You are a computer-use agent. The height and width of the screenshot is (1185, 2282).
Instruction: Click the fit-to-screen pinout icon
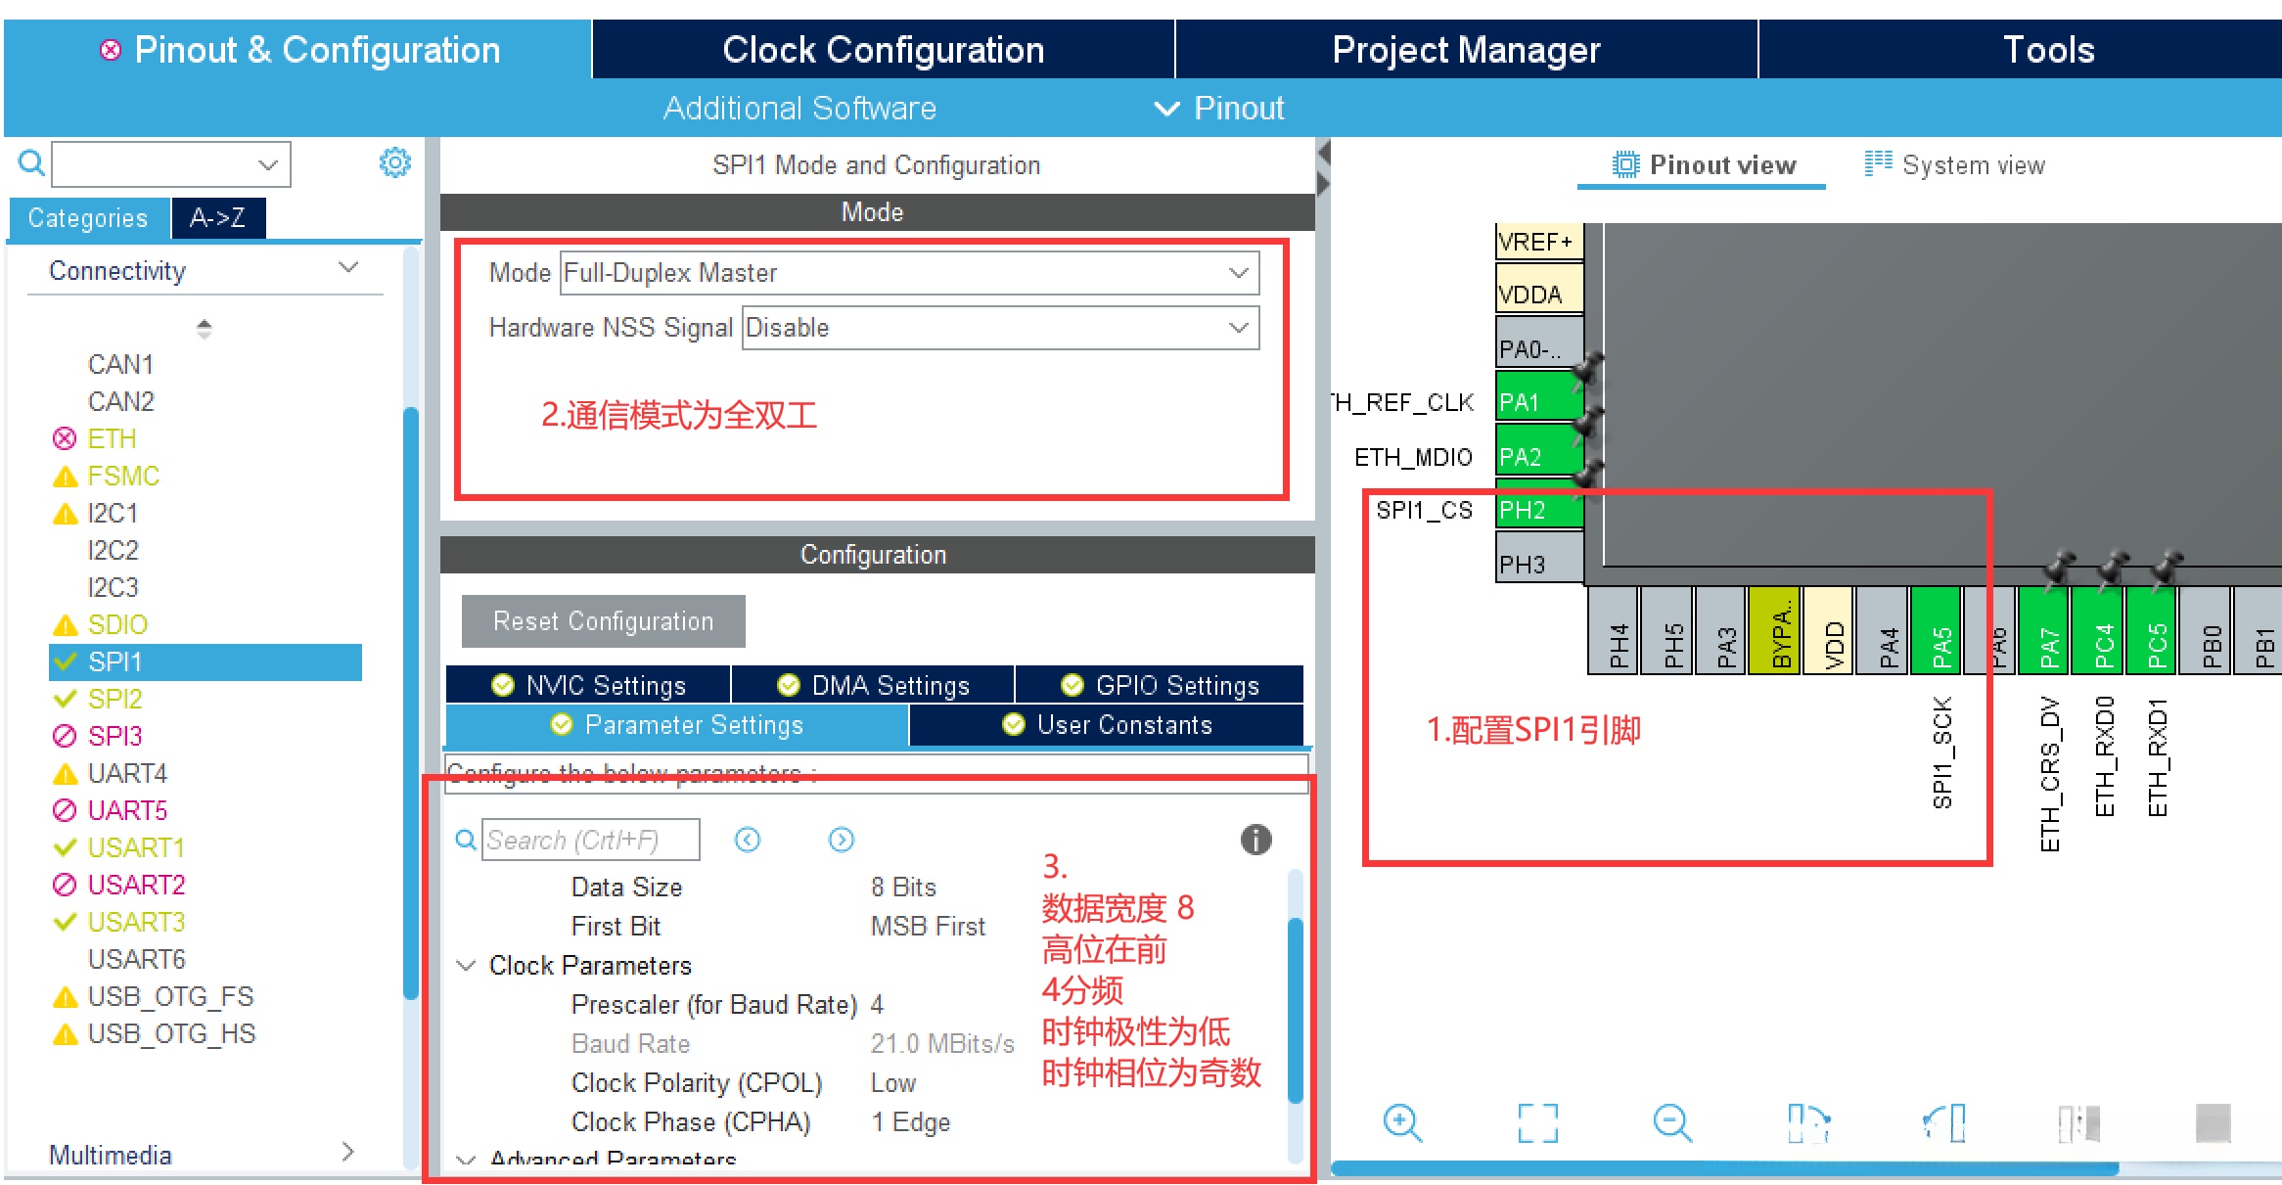(x=1537, y=1122)
